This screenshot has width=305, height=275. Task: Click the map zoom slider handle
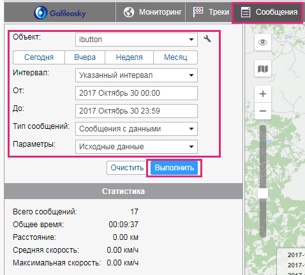263,193
